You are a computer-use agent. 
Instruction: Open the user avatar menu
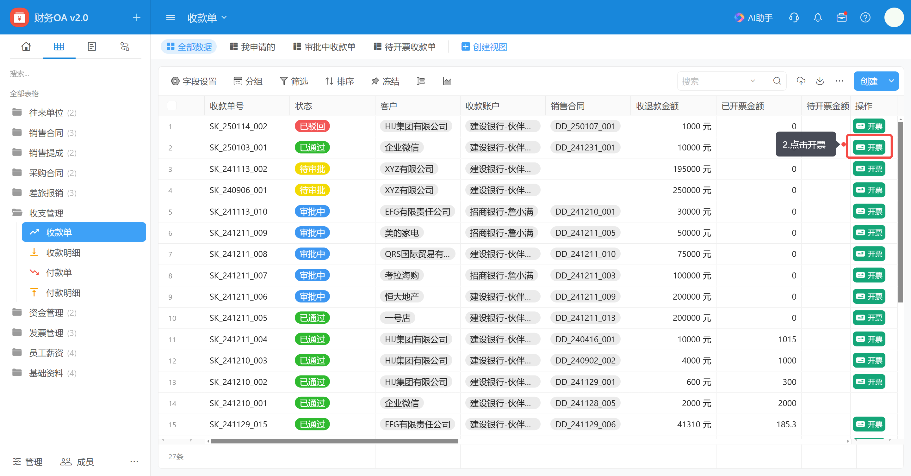tap(894, 17)
